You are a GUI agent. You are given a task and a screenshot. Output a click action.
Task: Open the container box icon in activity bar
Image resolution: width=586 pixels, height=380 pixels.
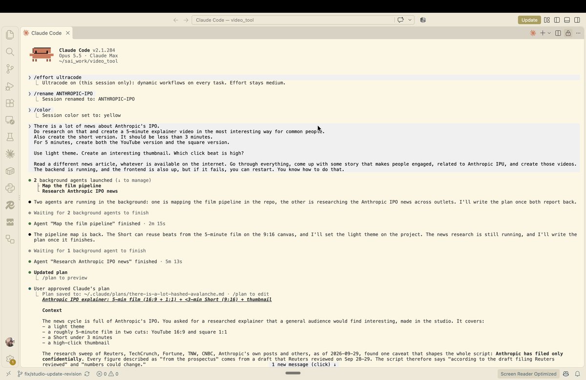[x=10, y=171]
